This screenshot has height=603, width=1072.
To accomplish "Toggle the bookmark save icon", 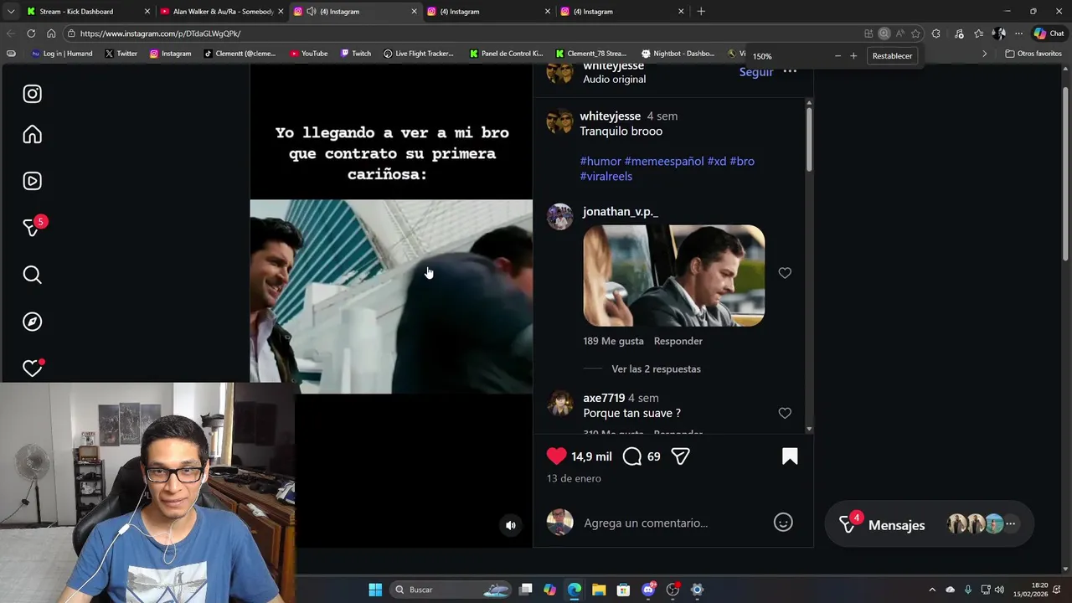I will [790, 456].
